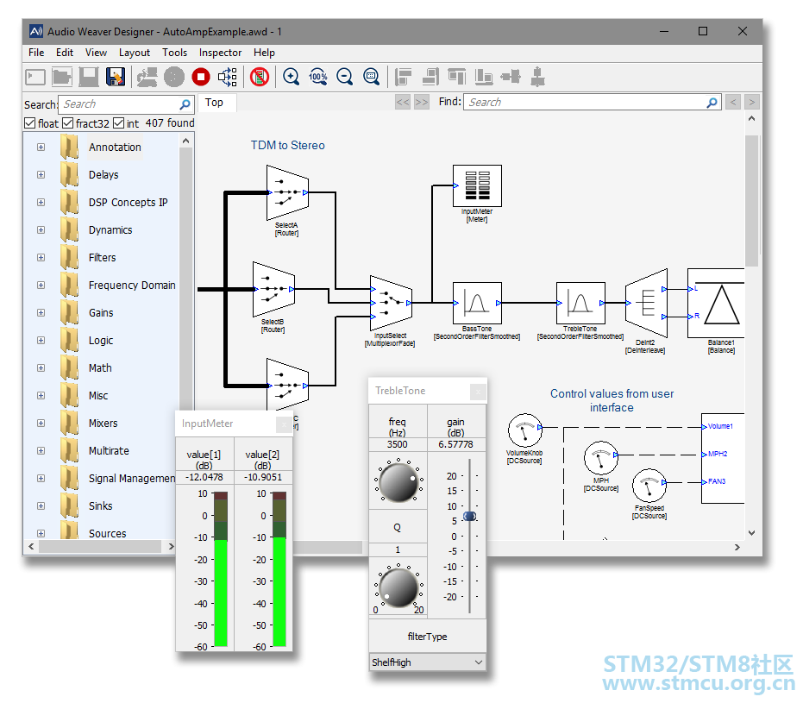Open the Inspector menu
The width and height of the screenshot is (803, 703).
coord(220,53)
